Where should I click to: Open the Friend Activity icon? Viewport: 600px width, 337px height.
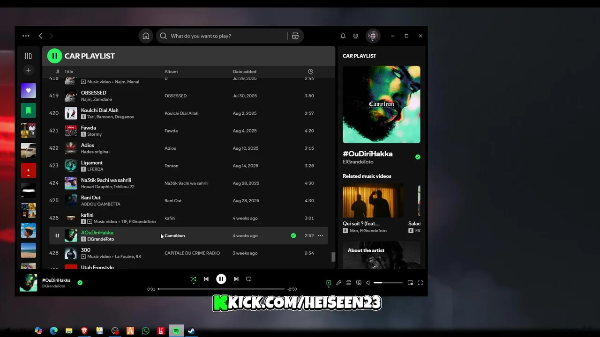(356, 36)
